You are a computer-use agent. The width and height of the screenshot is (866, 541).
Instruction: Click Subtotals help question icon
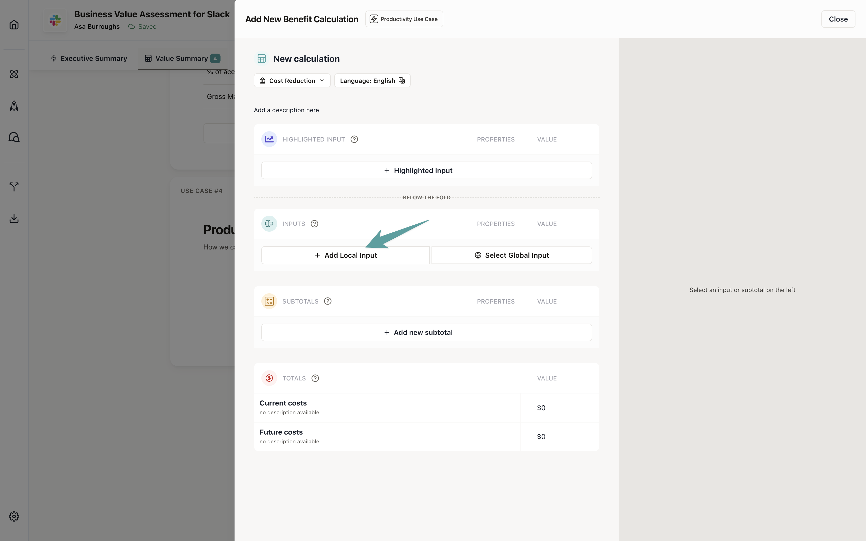(328, 301)
